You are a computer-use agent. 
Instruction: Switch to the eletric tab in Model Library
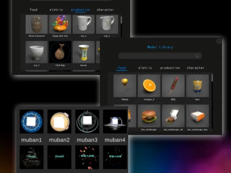[145, 68]
